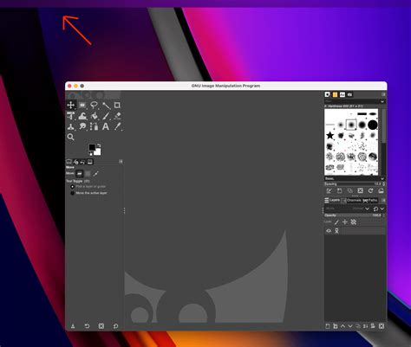
Task: Create a new brush
Action: 339,190
